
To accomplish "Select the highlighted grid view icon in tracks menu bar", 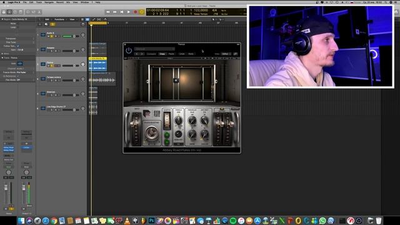I will (87, 19).
